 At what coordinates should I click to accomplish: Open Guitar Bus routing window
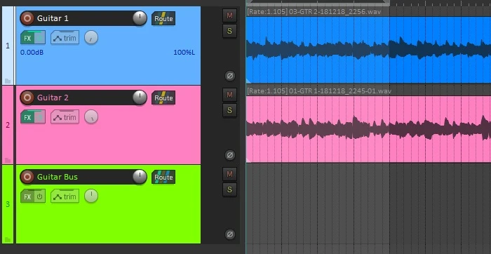tap(163, 177)
